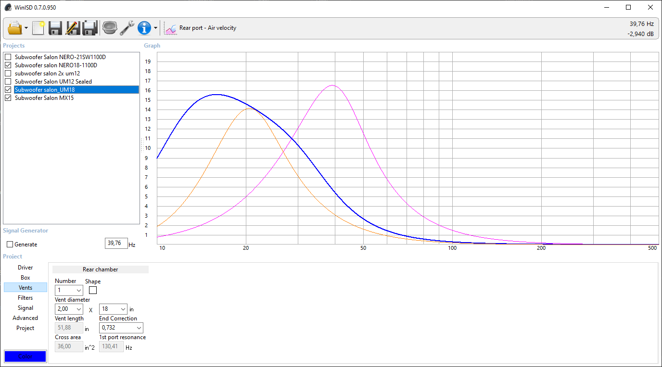Expand the open-project dropdown arrow
This screenshot has width=662, height=367.
point(26,28)
